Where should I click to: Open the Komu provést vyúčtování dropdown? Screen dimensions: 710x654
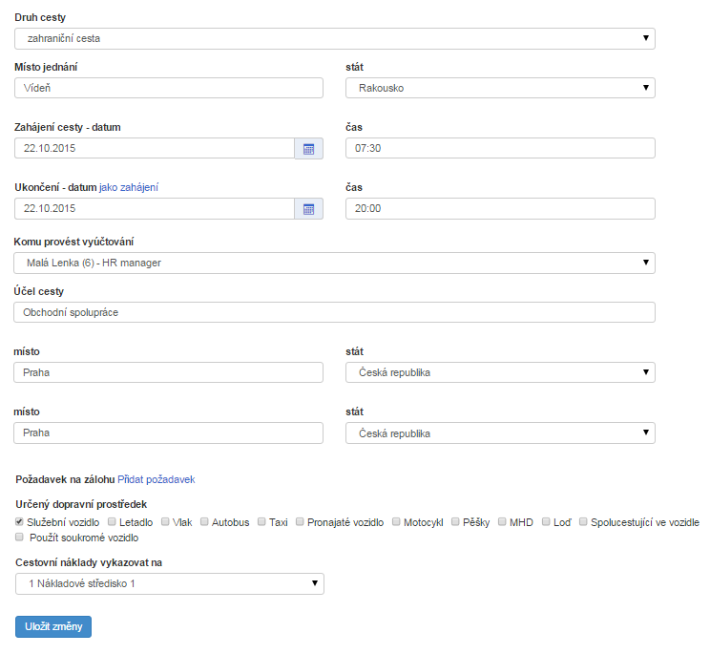[x=334, y=263]
